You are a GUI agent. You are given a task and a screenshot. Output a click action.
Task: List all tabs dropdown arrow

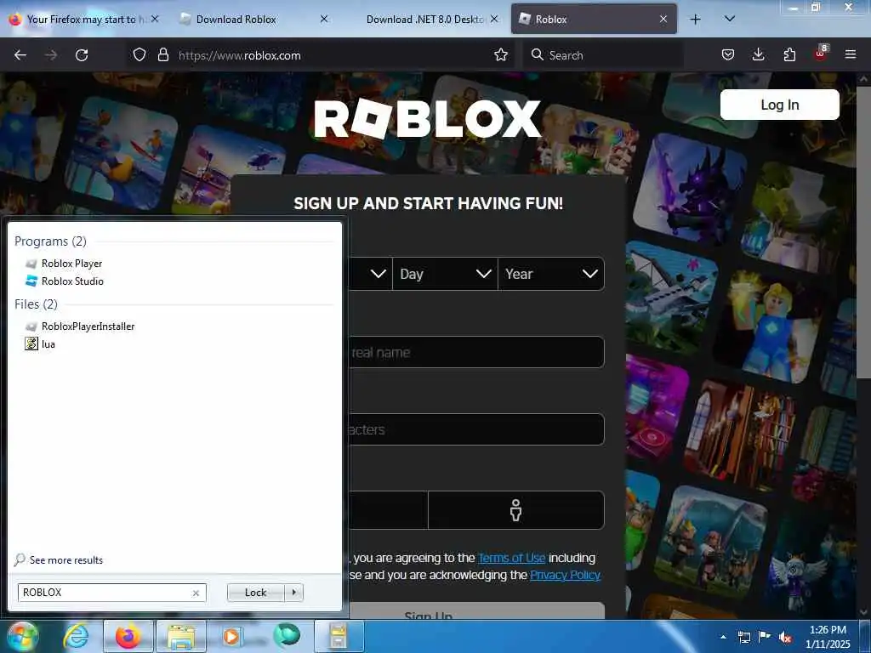[x=730, y=19]
